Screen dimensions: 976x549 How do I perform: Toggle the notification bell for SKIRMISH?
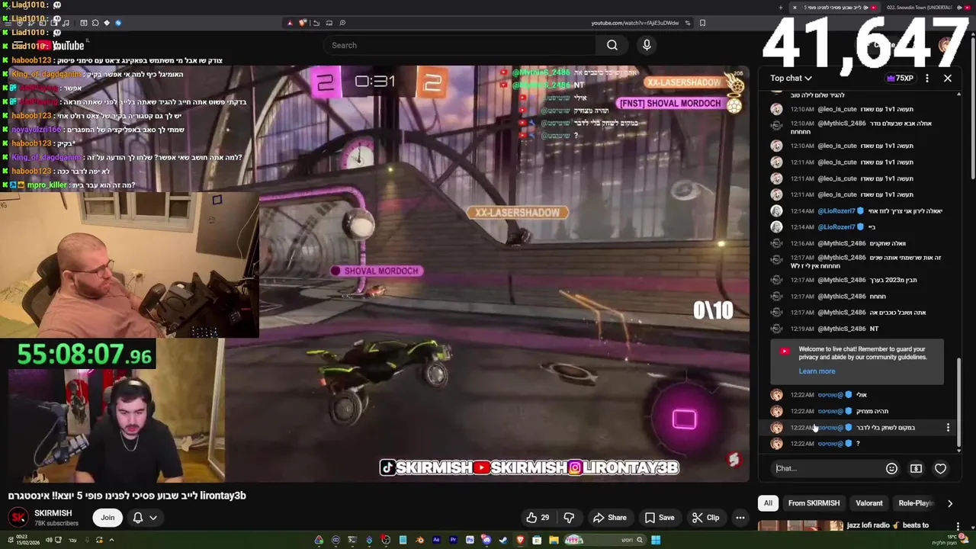138,518
